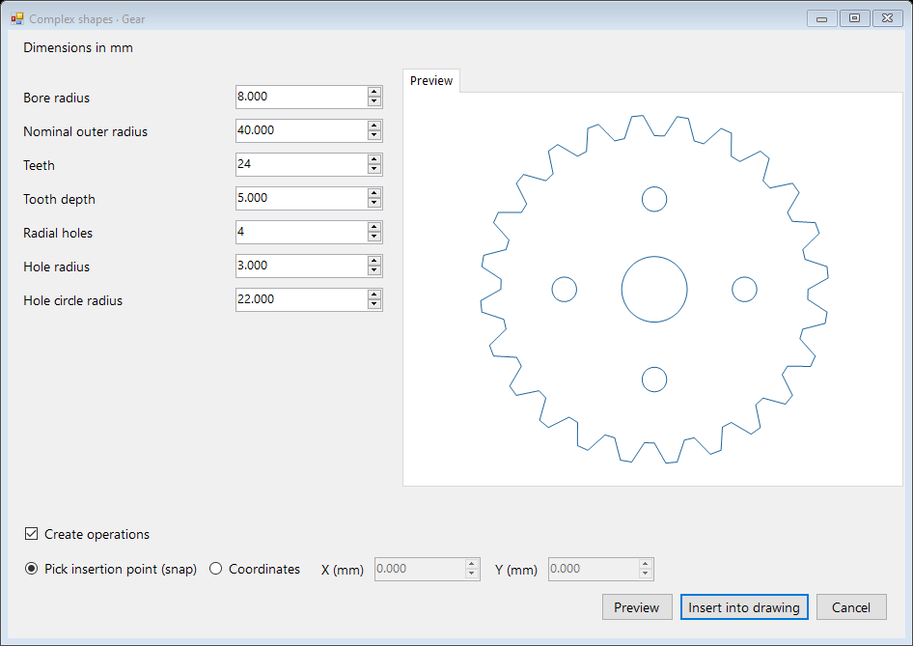Click the 'Bore radius' label

[57, 98]
